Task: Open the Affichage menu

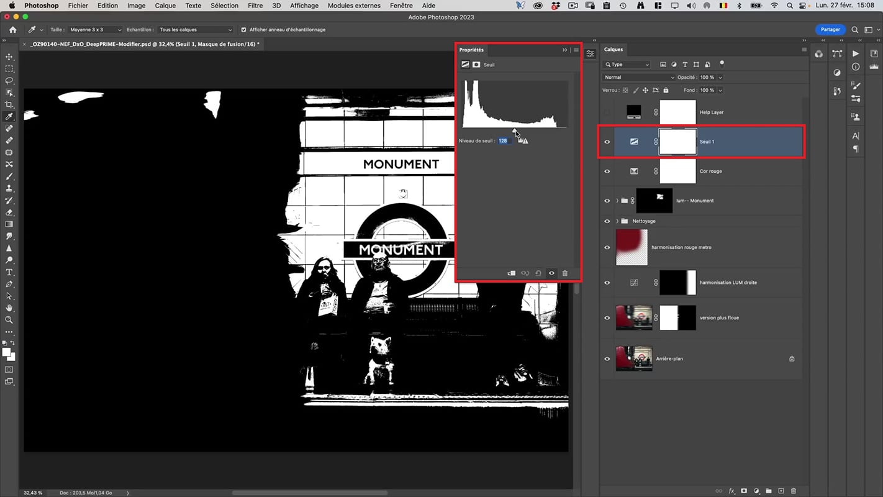Action: [304, 6]
